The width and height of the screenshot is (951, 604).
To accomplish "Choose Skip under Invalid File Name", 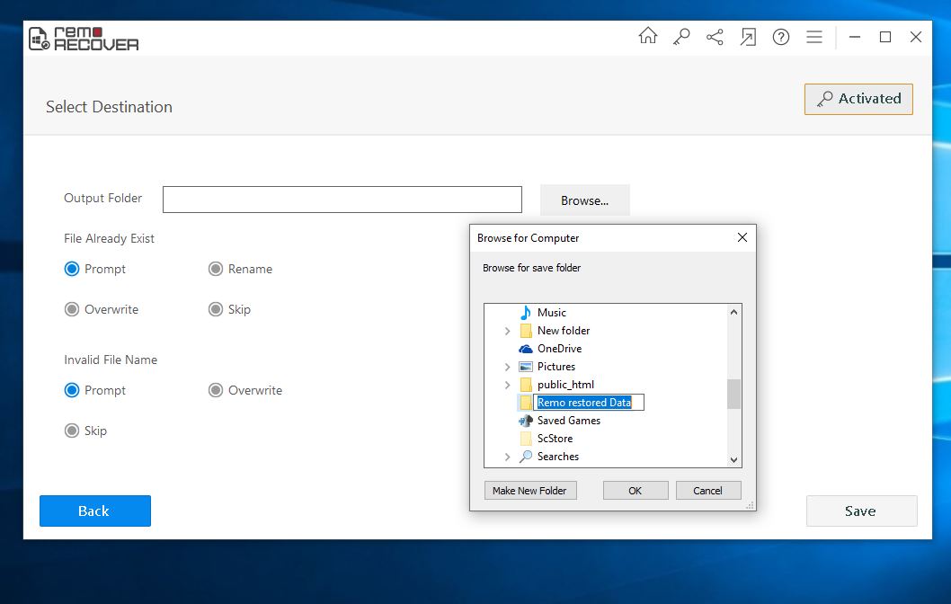I will coord(72,431).
